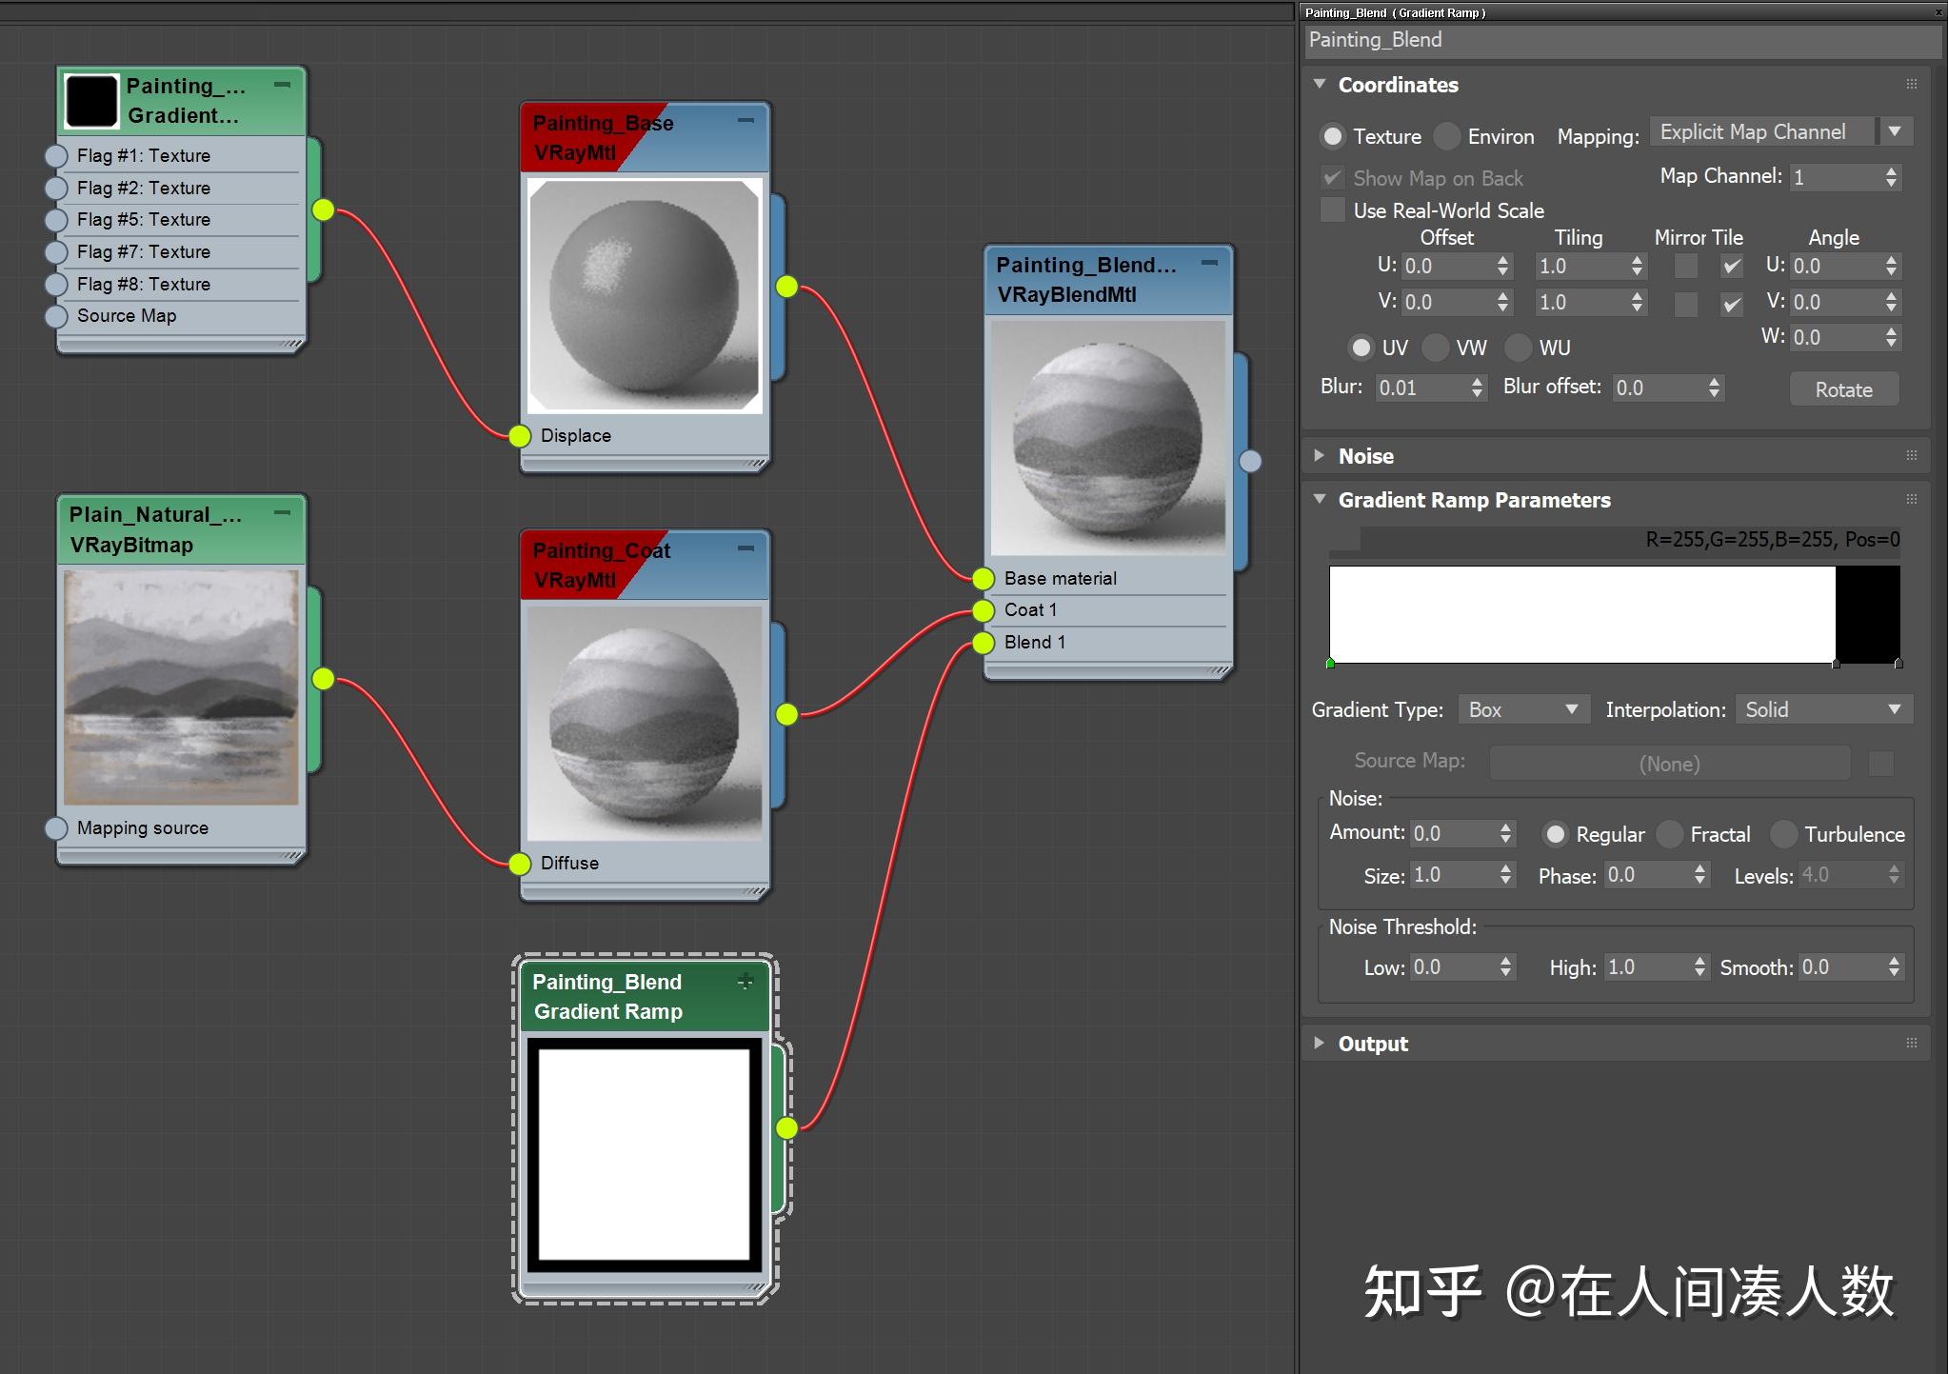
Task: Open the Gradient Type dropdown showing Box
Action: [1521, 709]
